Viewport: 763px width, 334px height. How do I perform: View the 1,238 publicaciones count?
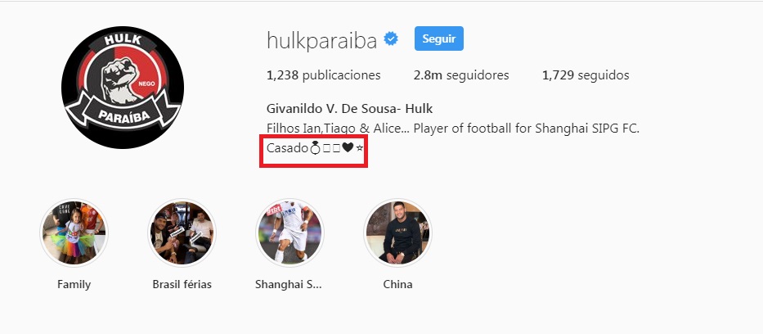(324, 75)
